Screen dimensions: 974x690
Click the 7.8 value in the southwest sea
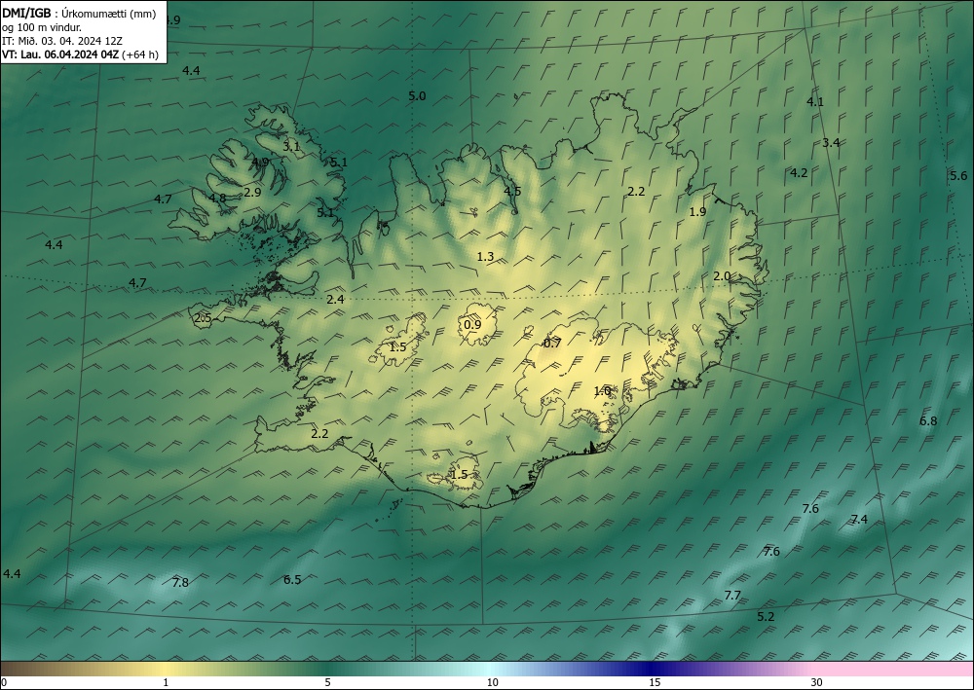click(x=180, y=582)
